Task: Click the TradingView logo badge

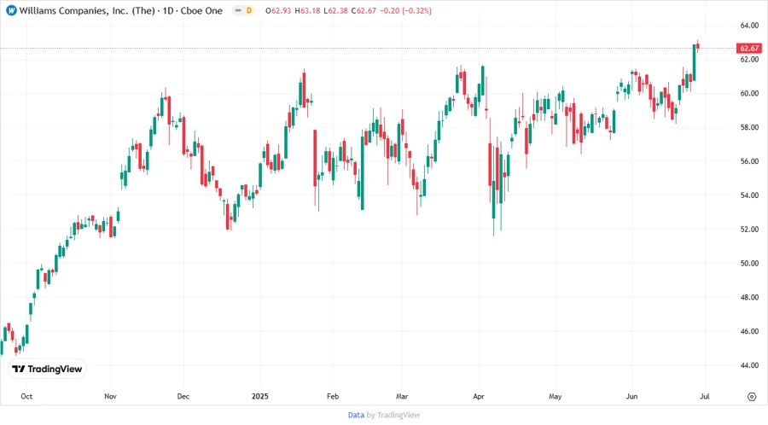Action: [x=48, y=369]
